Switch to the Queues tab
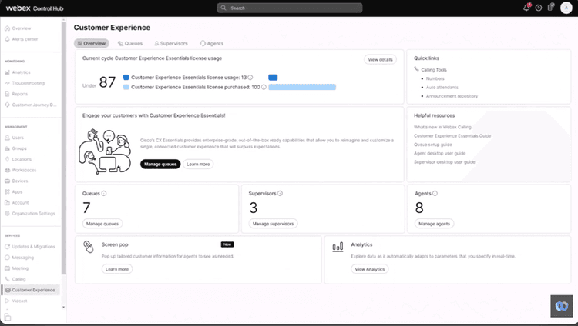 pyautogui.click(x=129, y=44)
